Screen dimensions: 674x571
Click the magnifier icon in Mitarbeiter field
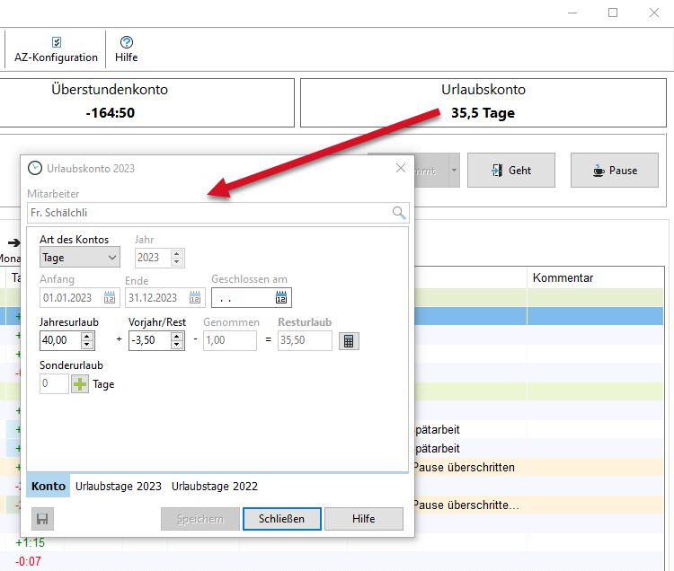tap(399, 213)
